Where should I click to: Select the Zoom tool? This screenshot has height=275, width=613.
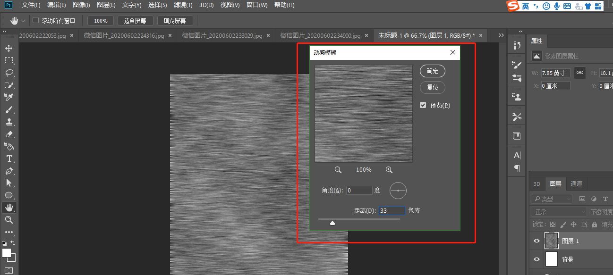pyautogui.click(x=10, y=219)
